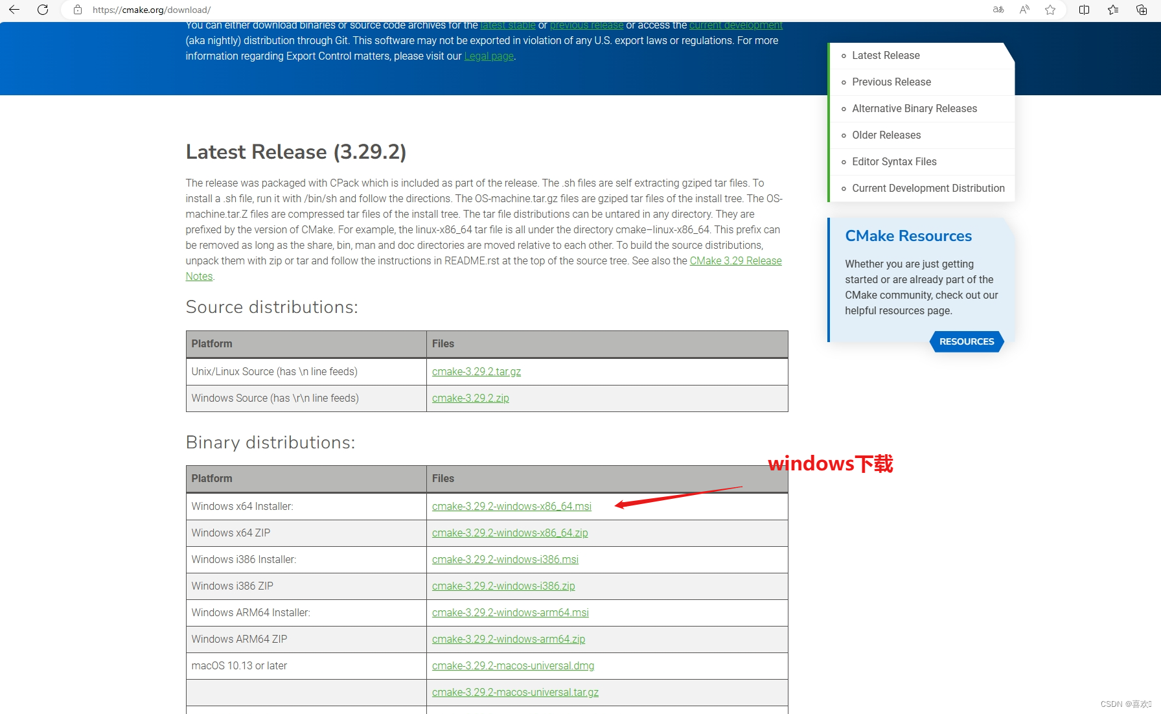Click the 'Windows i386 Installer:' cell
Image resolution: width=1161 pixels, height=714 pixels.
tap(306, 560)
